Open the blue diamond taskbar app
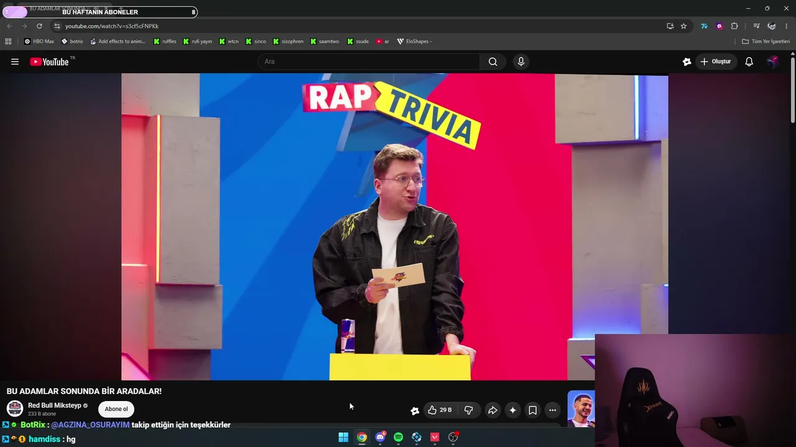This screenshot has width=796, height=447. point(417,437)
